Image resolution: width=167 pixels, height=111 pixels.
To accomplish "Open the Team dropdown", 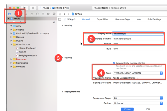I will 138,73.
